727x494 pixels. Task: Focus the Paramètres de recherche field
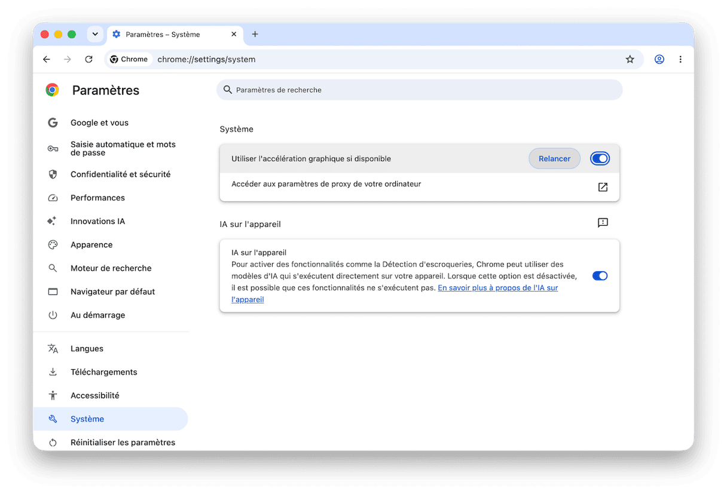point(419,90)
